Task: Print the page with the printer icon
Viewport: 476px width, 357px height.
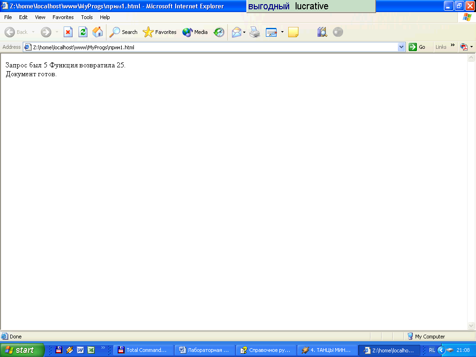Action: (x=255, y=32)
